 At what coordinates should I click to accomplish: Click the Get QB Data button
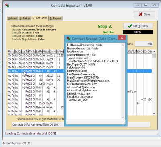(138, 26)
